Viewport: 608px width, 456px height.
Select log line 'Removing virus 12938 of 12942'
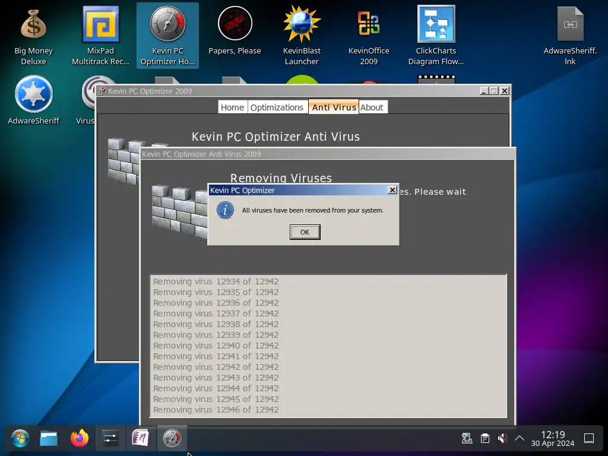click(x=216, y=324)
